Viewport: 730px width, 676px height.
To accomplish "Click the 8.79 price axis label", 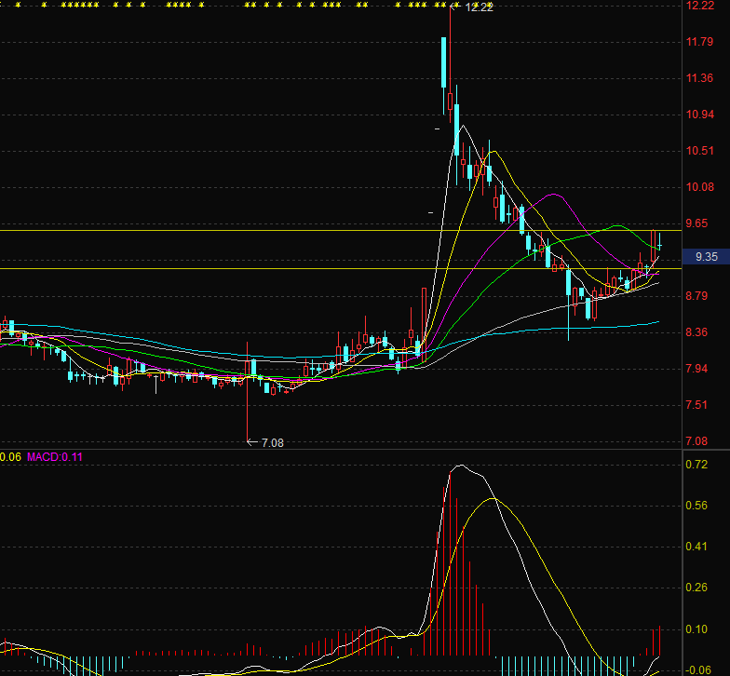I will coord(696,296).
